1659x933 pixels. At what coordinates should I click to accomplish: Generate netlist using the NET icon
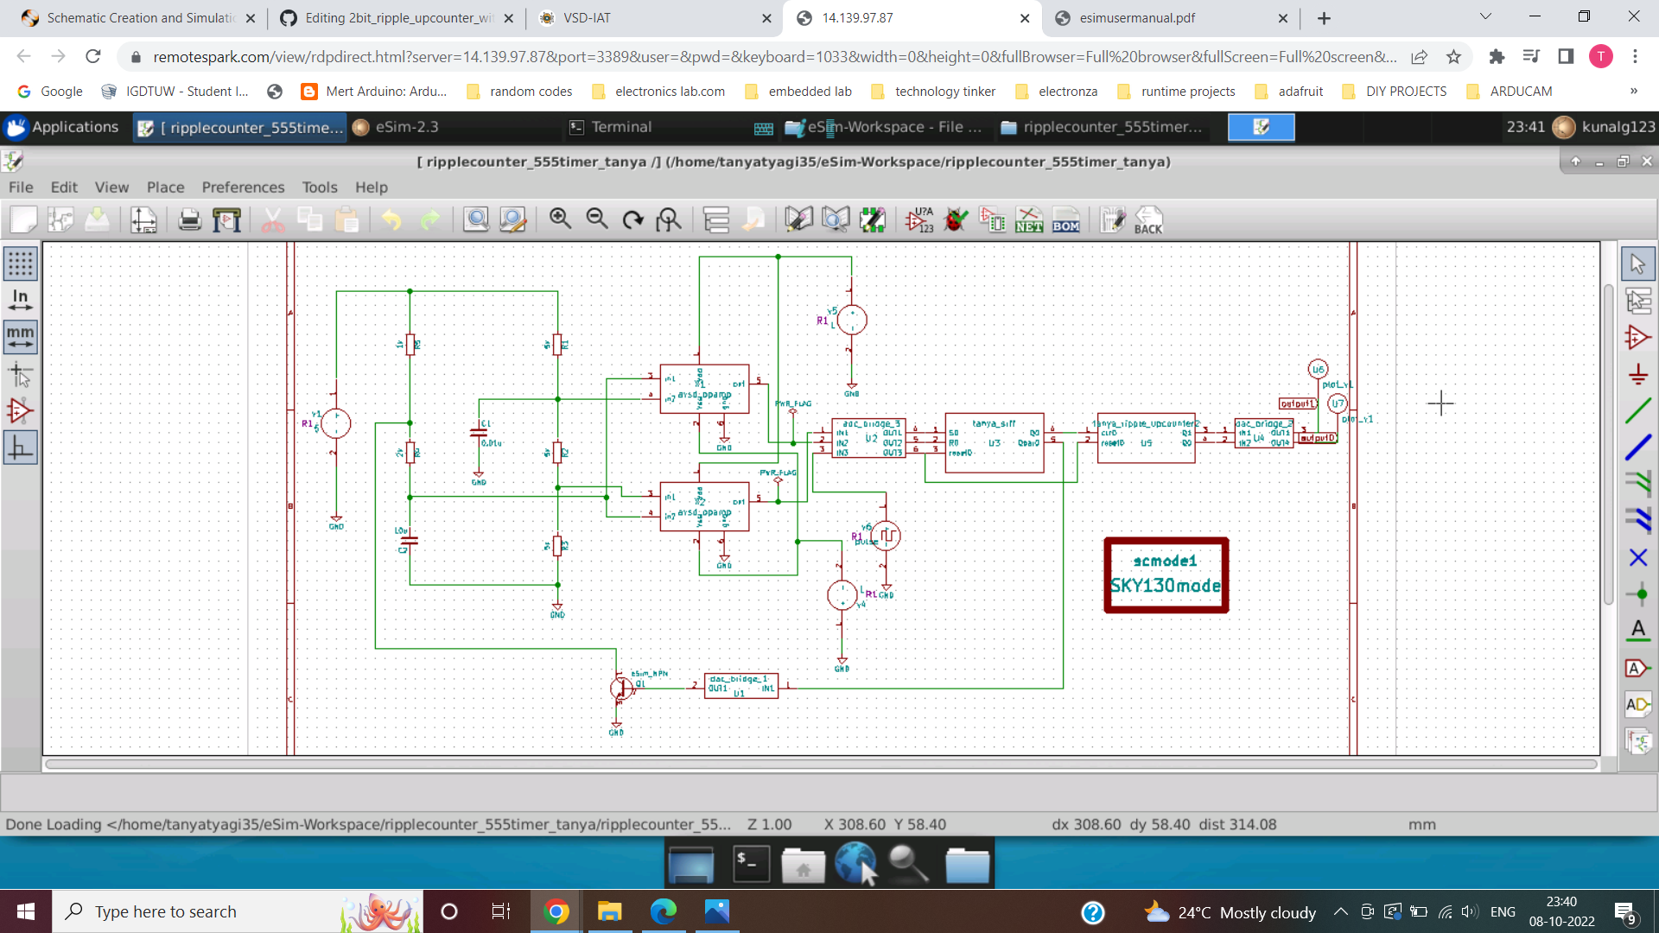pyautogui.click(x=1028, y=220)
